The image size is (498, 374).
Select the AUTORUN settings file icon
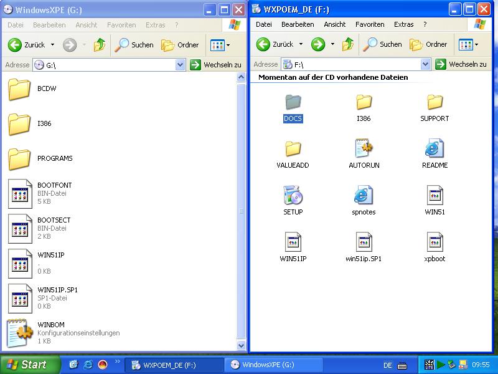click(364, 148)
